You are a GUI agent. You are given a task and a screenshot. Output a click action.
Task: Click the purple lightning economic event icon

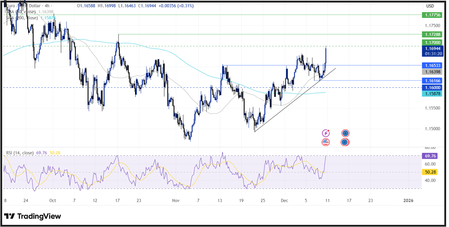coord(325,133)
